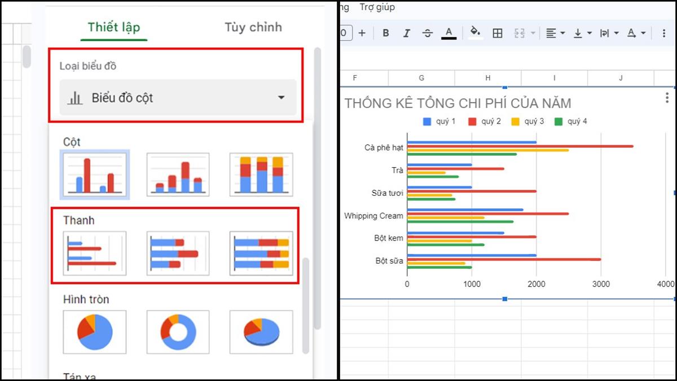This screenshot has width=677, height=381.
Task: Open the fill color bucket tool
Action: pyautogui.click(x=475, y=33)
